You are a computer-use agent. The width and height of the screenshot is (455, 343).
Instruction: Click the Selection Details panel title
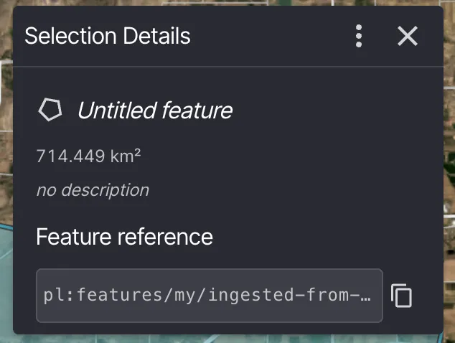108,36
